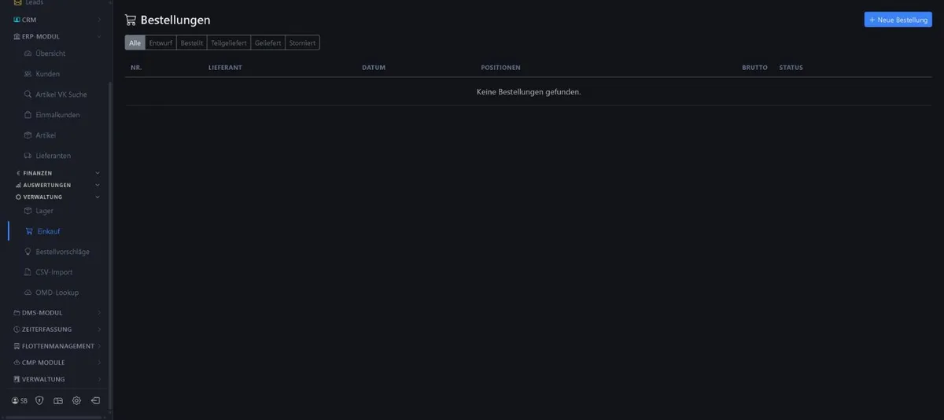Click the STATUS column header
This screenshot has width=944, height=420.
pyautogui.click(x=791, y=68)
